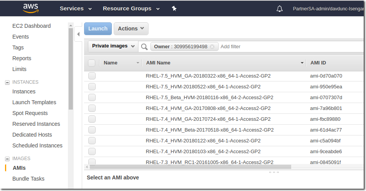Collapse the IMAGES section minus icon
Viewport: 366px width, 191px height.
click(x=7, y=159)
